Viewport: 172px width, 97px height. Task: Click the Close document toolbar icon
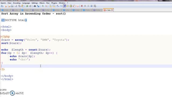point(6,6)
